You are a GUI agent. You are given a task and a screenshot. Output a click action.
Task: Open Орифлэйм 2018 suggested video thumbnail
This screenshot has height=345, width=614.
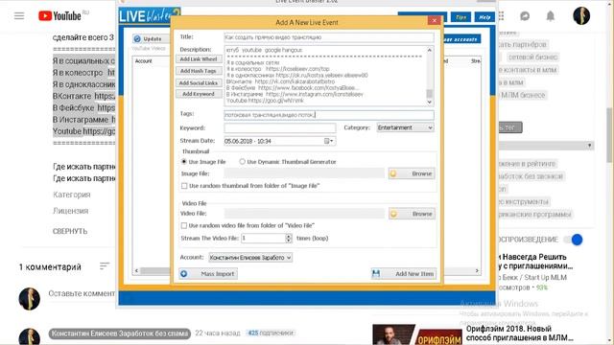pos(417,334)
